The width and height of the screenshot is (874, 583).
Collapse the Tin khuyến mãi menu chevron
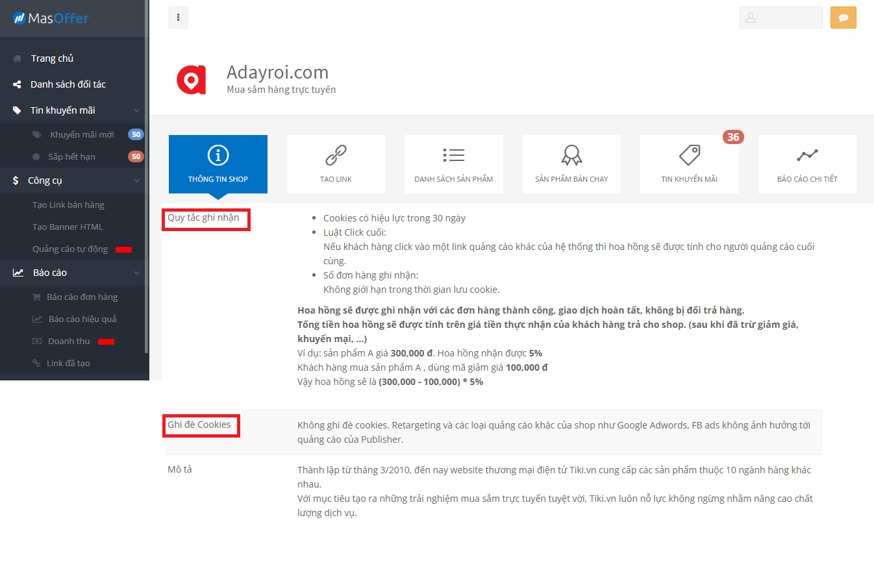(x=136, y=110)
